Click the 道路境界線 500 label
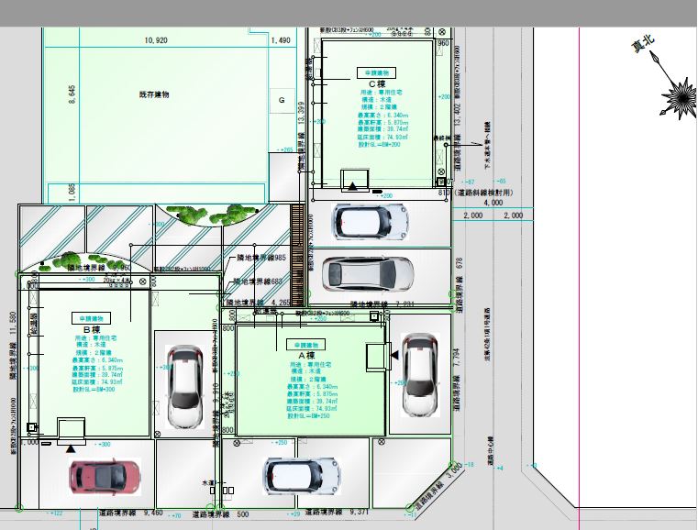The image size is (698, 530). pyautogui.click(x=220, y=514)
